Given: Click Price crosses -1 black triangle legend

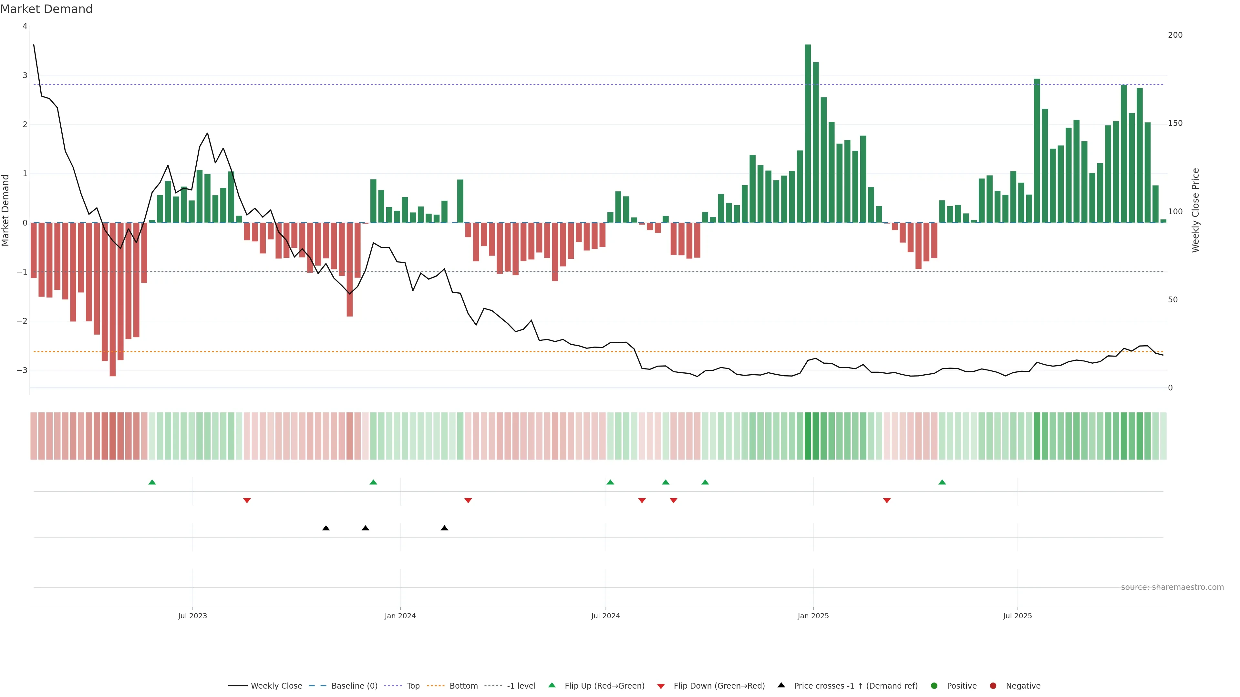Looking at the screenshot, I should (781, 685).
